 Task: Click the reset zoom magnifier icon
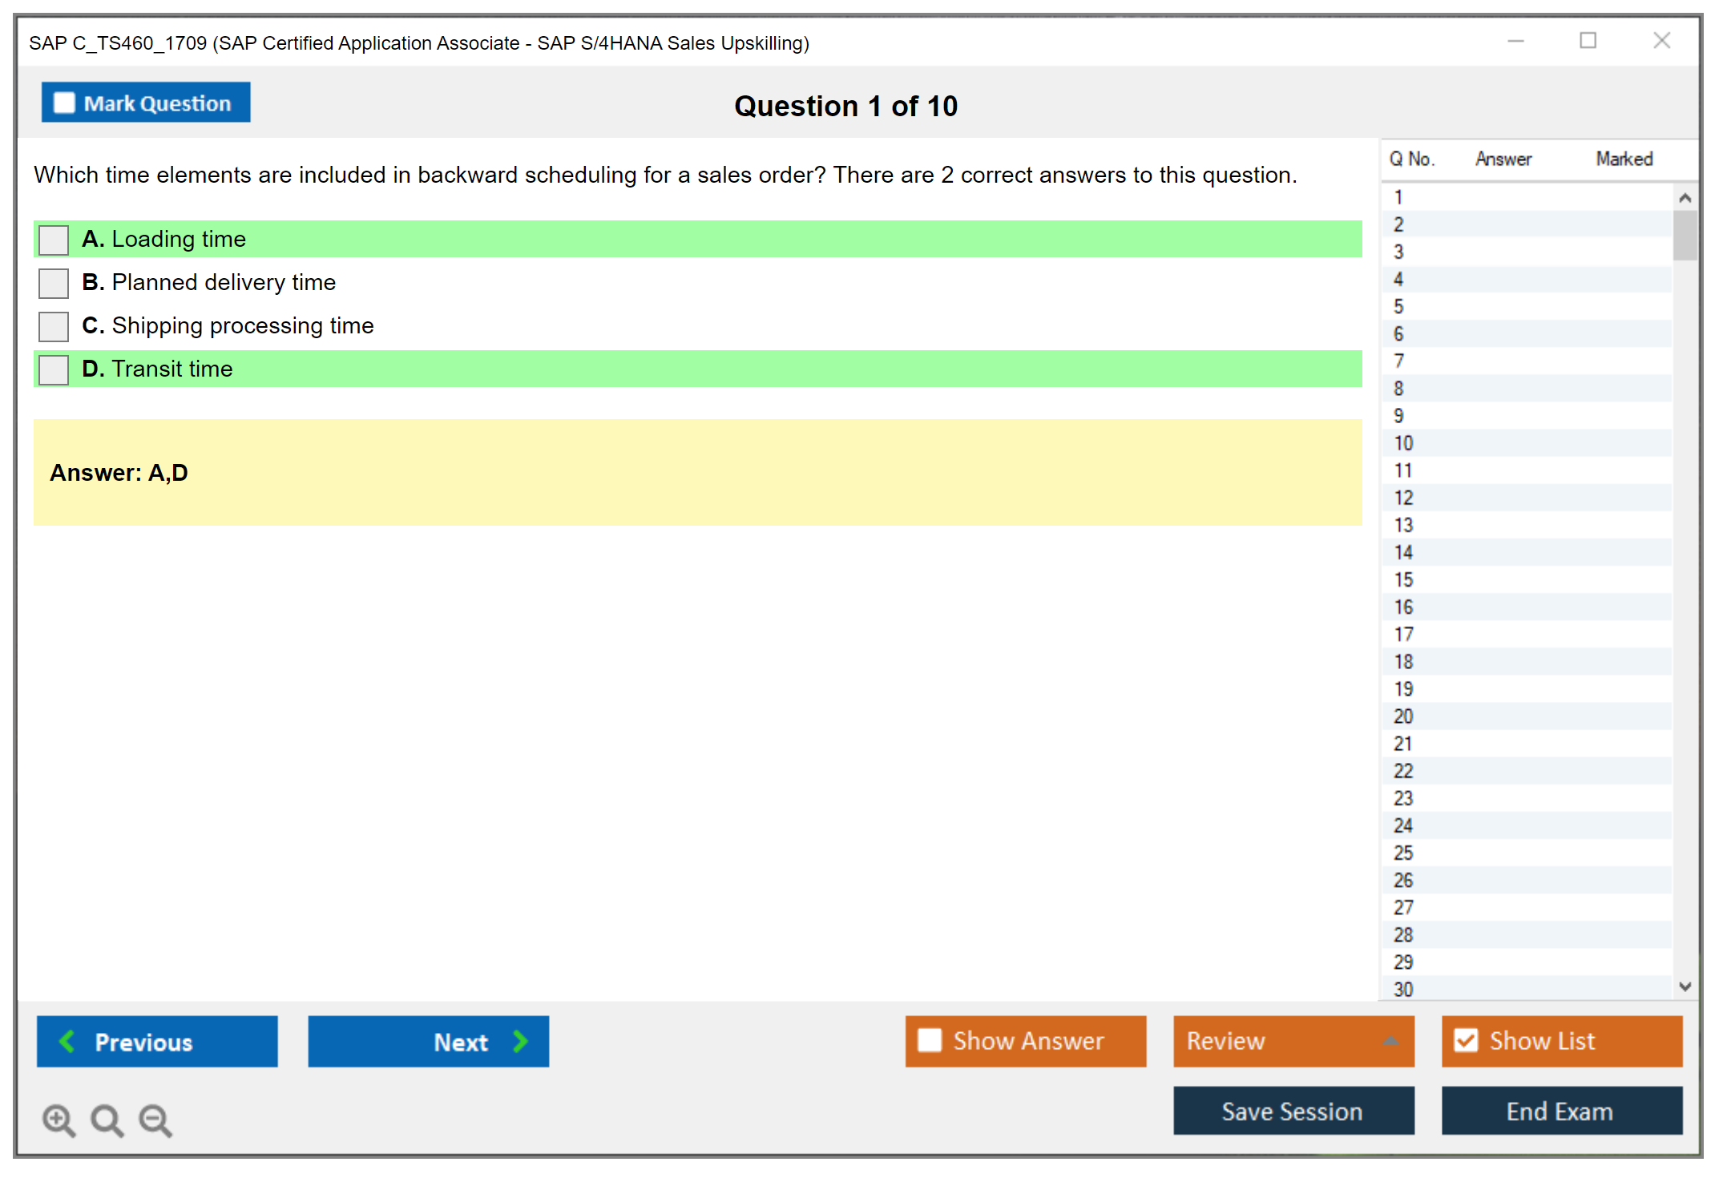click(x=106, y=1119)
